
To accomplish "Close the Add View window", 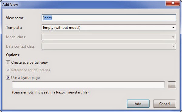I will click(x=173, y=3).
